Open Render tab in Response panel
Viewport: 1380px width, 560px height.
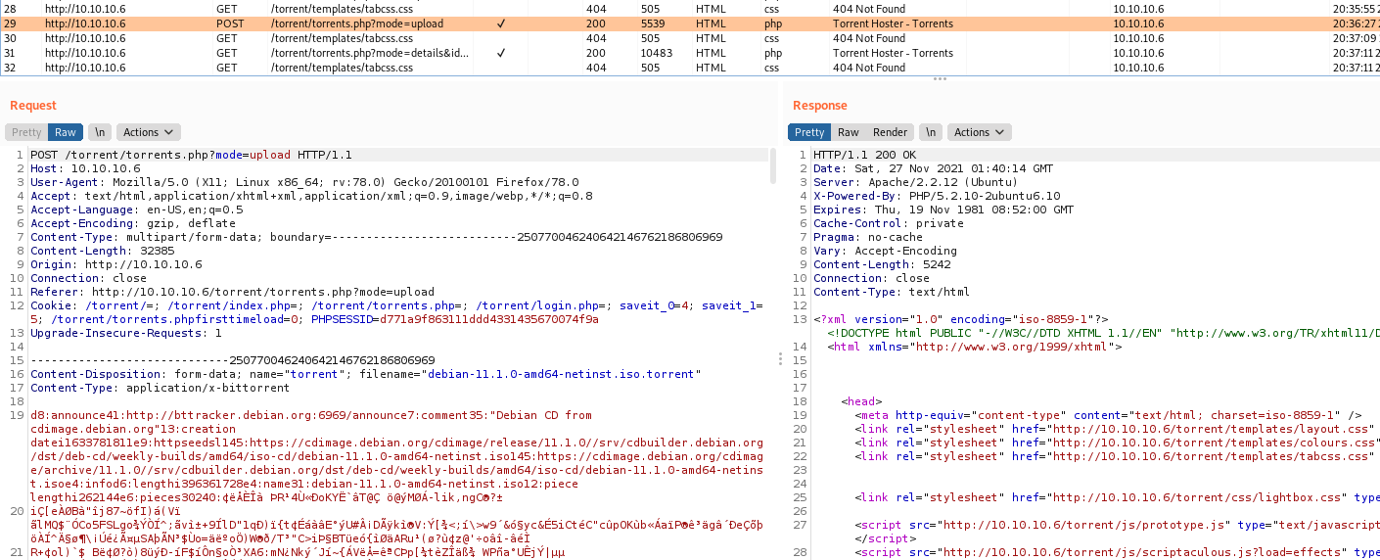coord(891,132)
